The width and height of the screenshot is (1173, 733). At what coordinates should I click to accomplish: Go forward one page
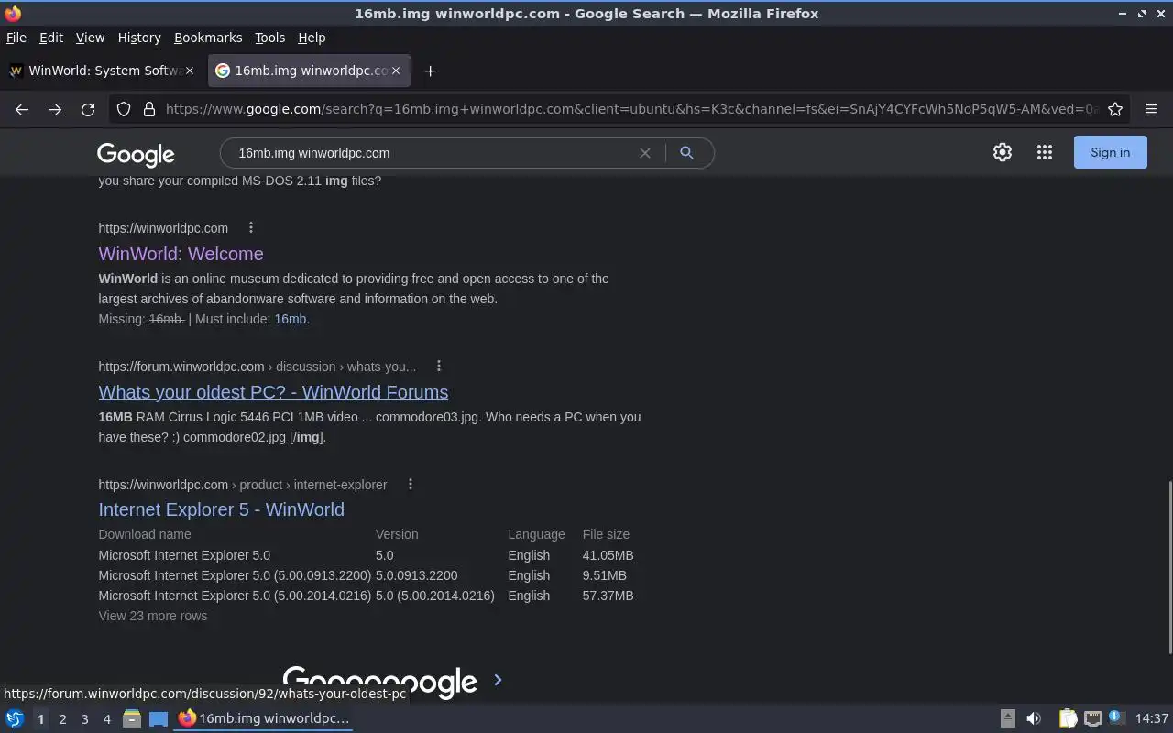pyautogui.click(x=55, y=109)
